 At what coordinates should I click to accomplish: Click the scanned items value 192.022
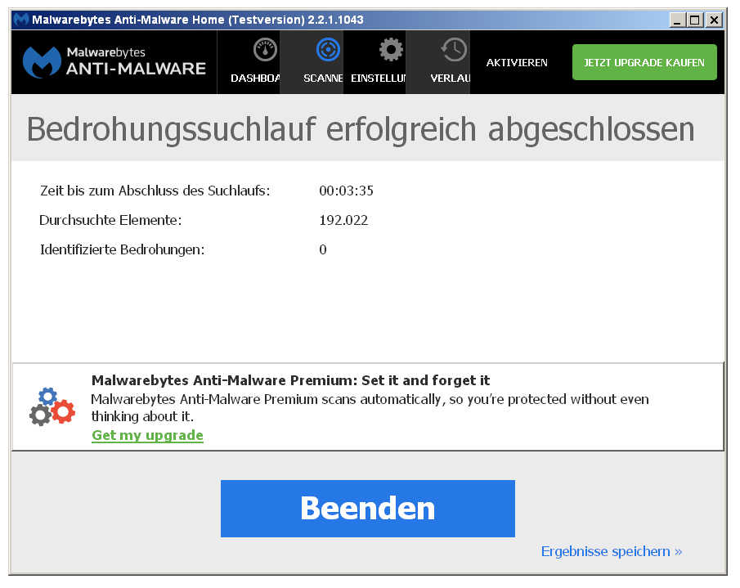click(x=343, y=220)
